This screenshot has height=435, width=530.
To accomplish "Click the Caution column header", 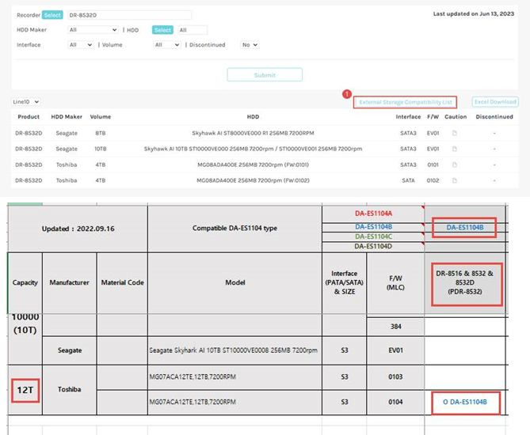I will pyautogui.click(x=456, y=117).
